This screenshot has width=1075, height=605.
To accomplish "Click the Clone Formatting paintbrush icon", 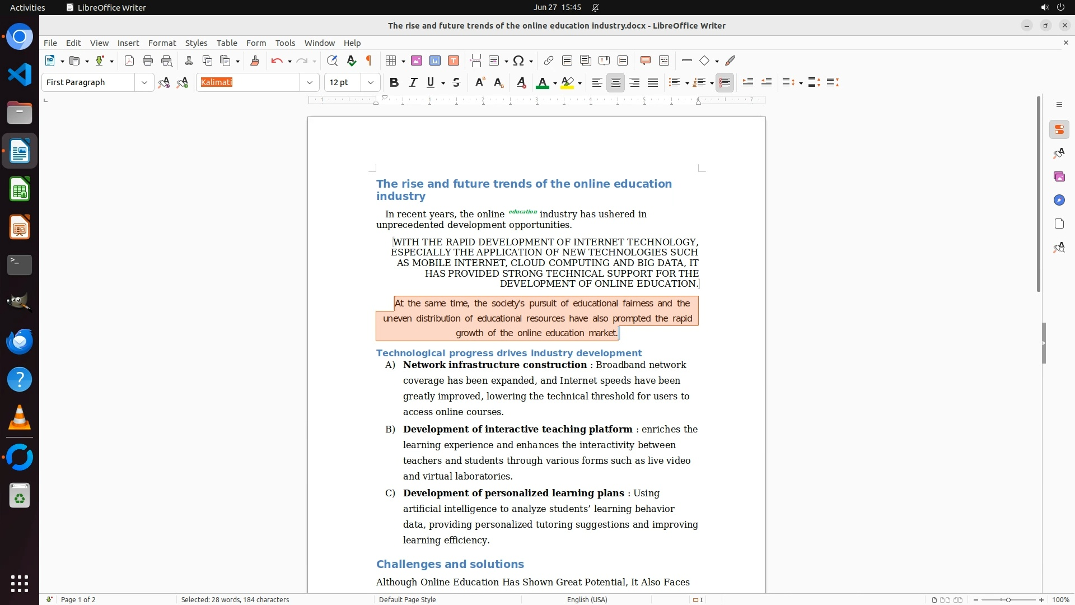I will tap(255, 61).
